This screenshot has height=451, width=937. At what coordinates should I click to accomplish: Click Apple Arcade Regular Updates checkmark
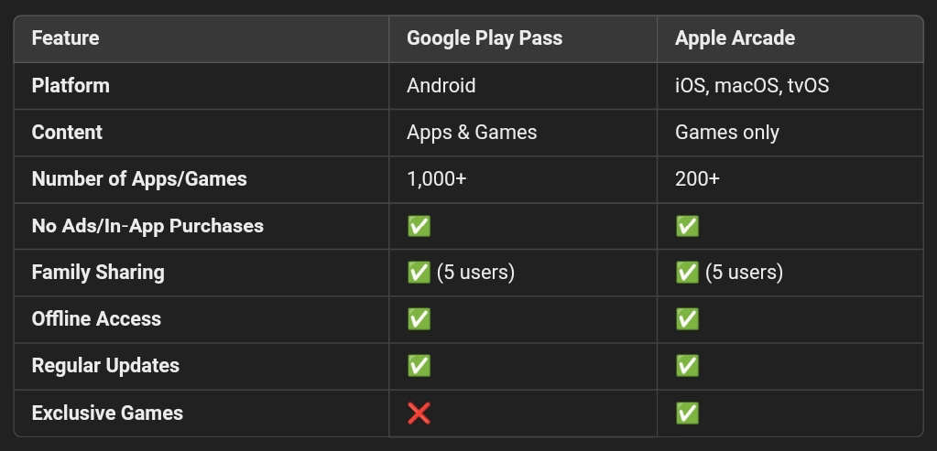click(687, 366)
